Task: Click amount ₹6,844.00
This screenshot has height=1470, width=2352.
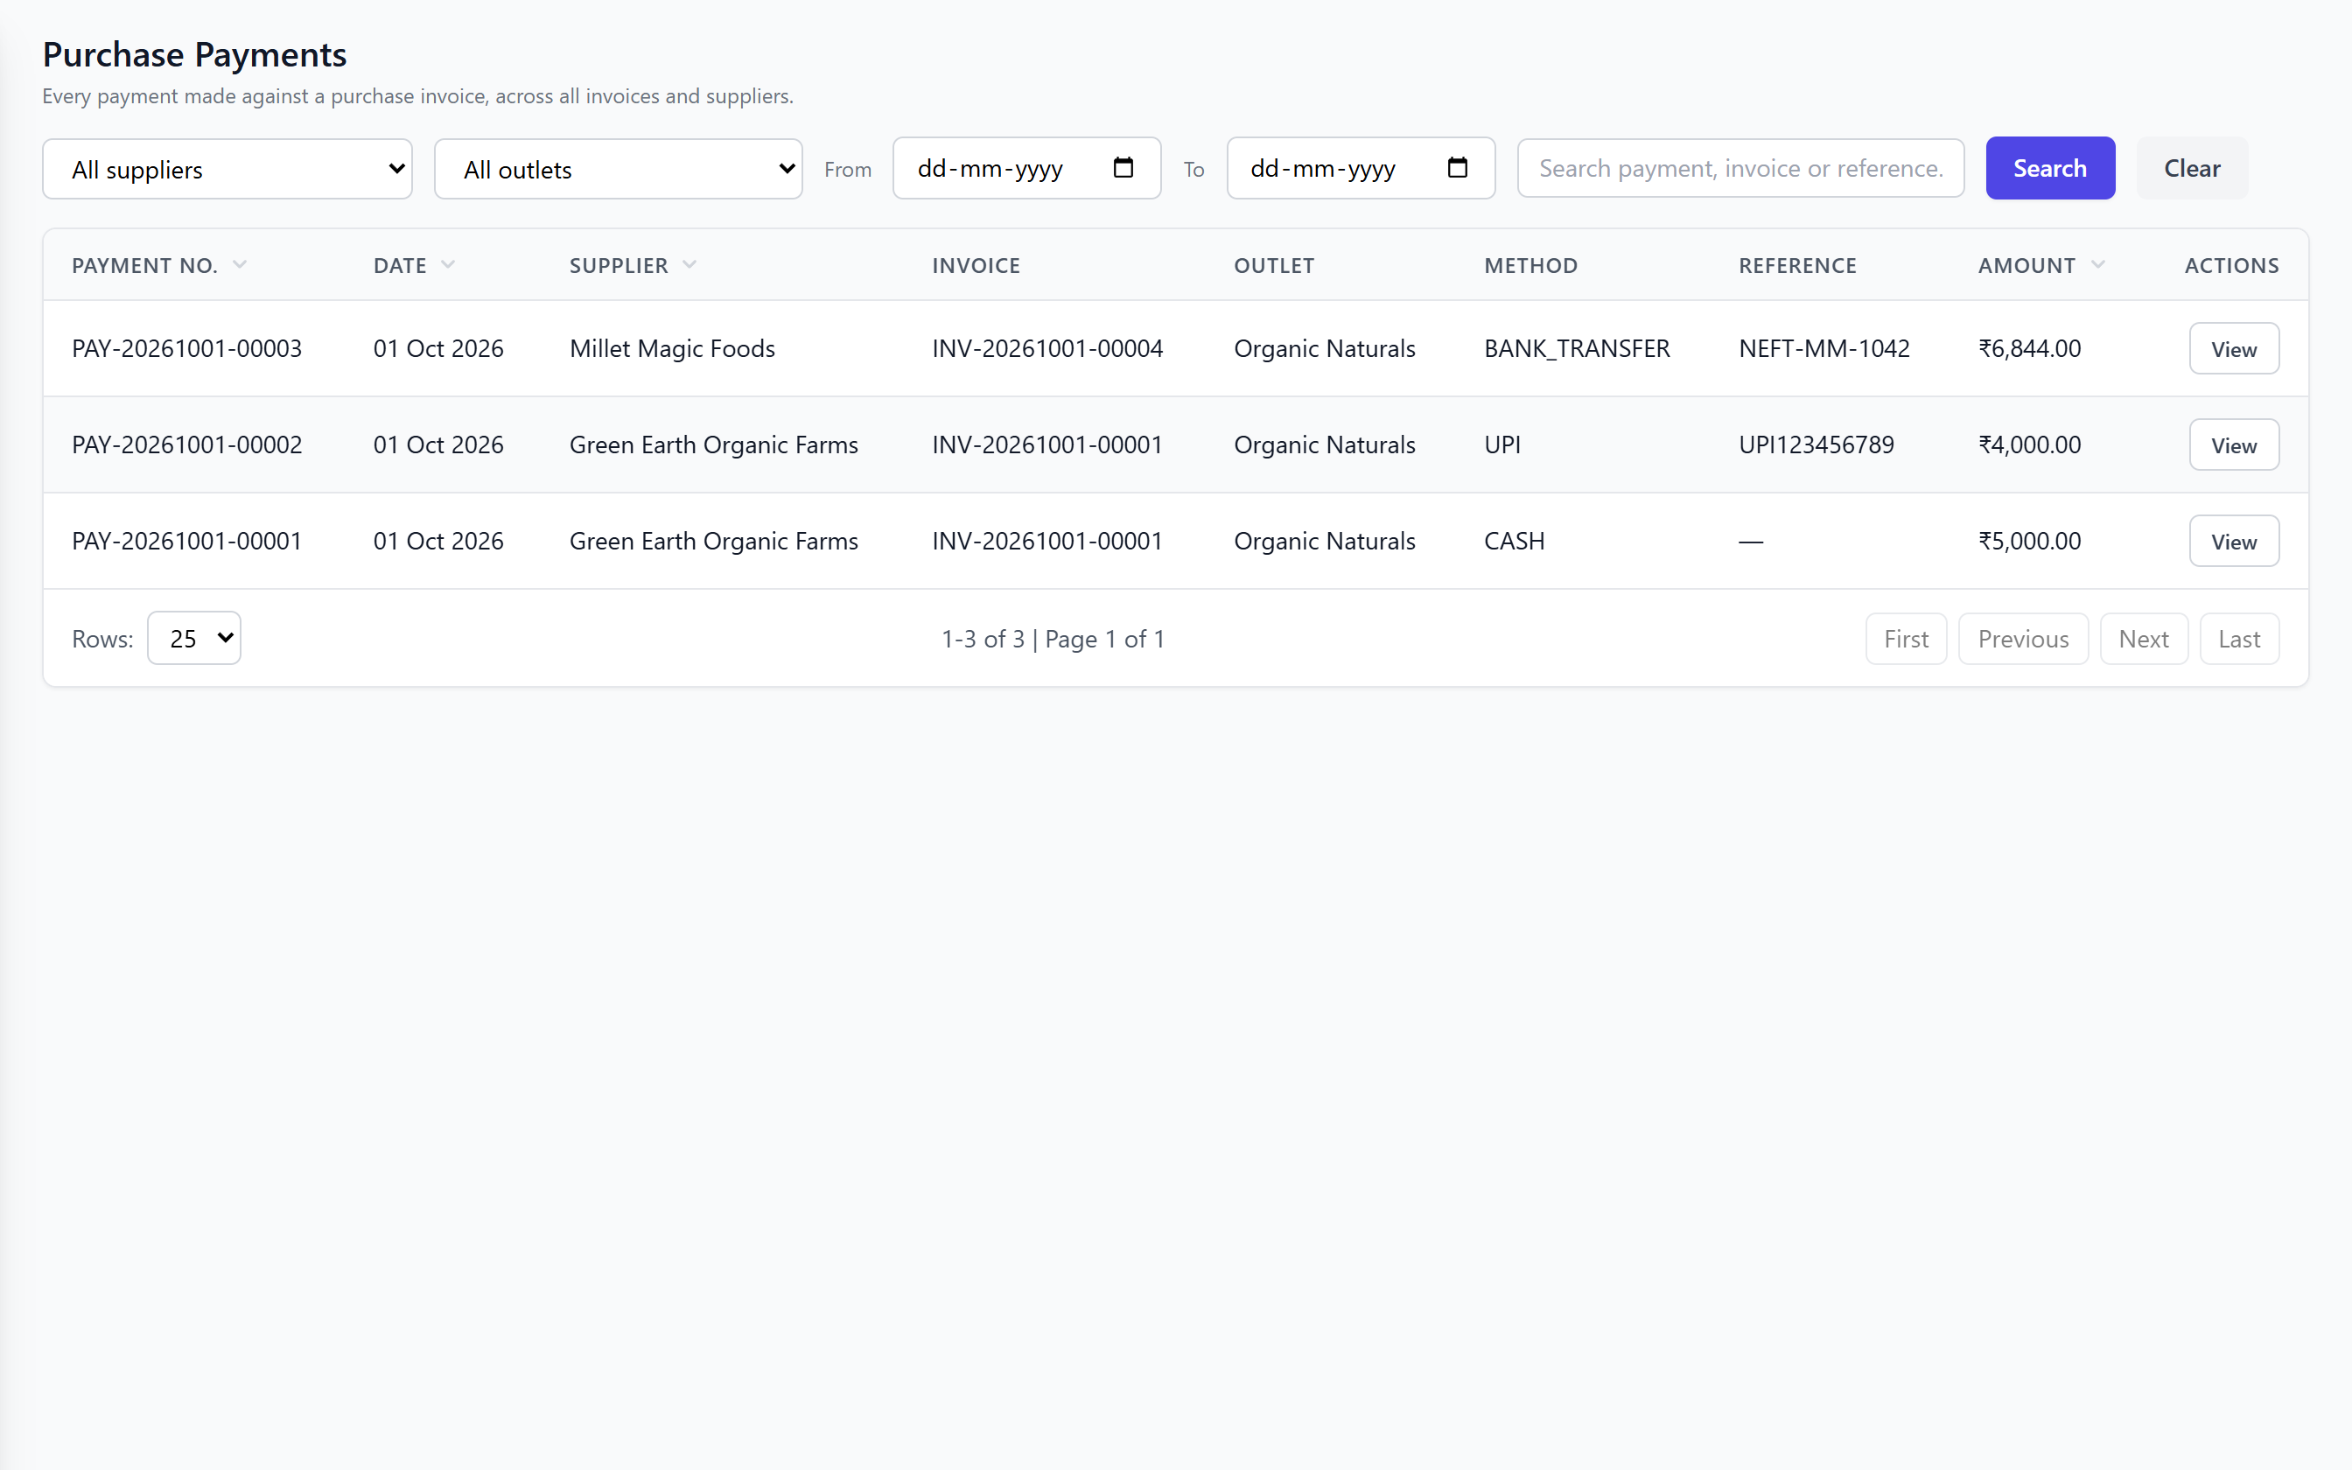Action: (x=2030, y=348)
